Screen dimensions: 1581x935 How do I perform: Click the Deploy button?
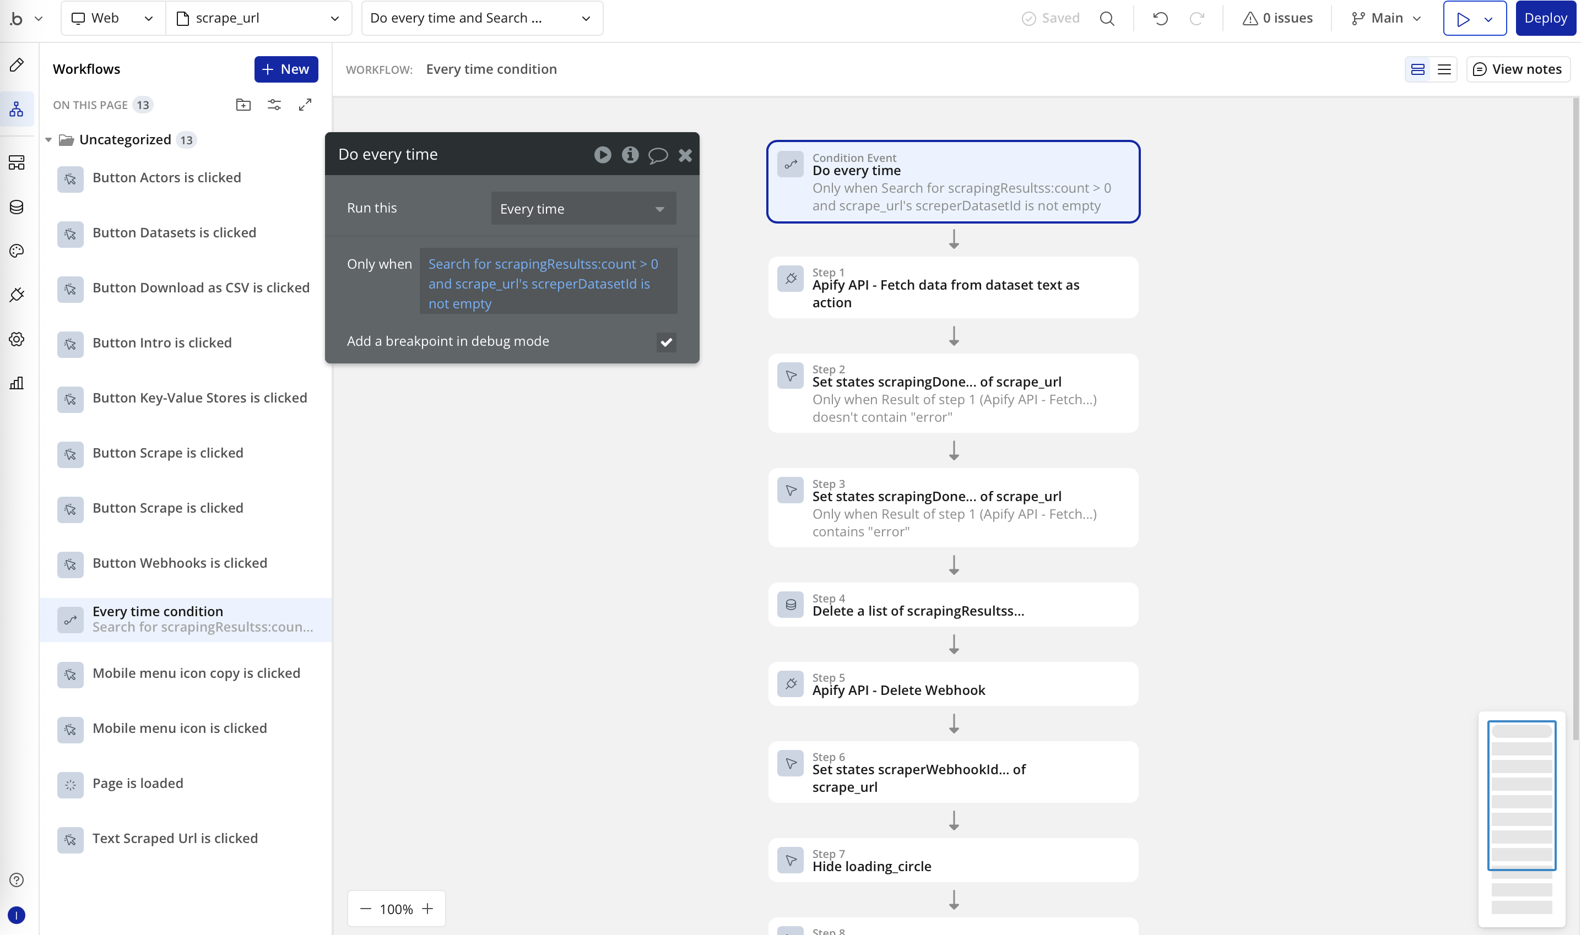tap(1545, 18)
